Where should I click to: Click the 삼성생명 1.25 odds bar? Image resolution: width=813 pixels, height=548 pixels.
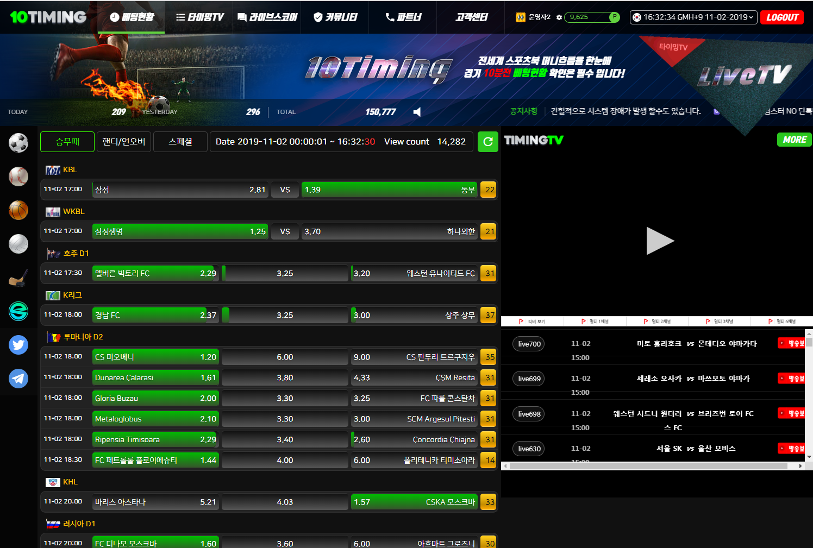180,231
